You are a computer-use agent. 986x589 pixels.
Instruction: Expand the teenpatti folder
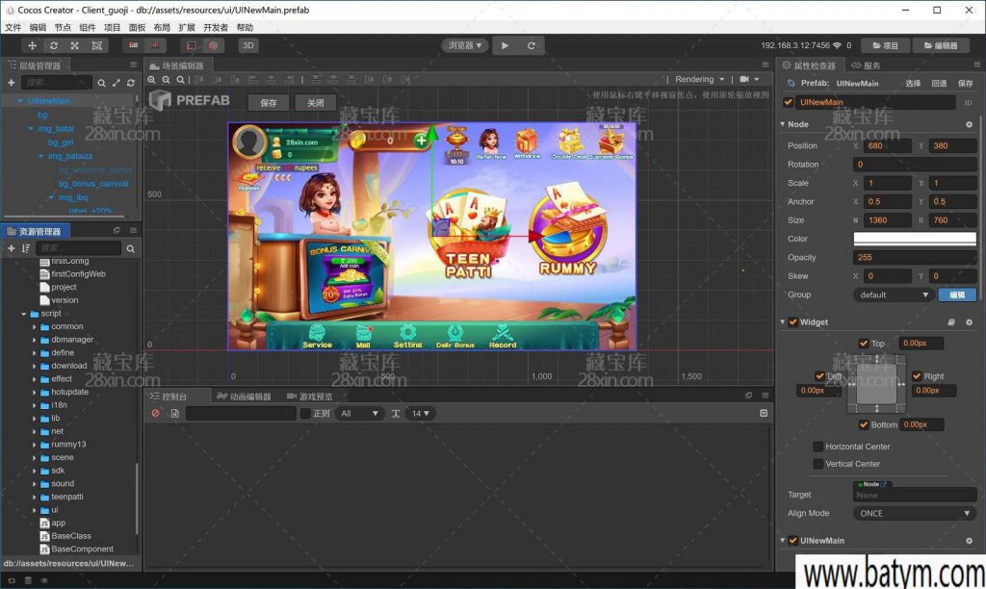pyautogui.click(x=34, y=497)
